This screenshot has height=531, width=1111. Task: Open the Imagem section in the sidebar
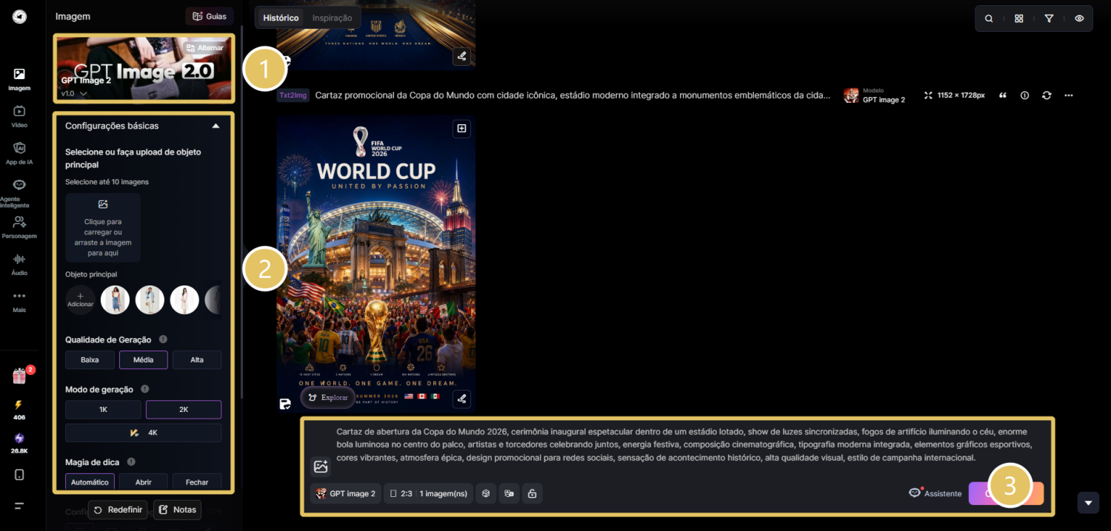click(x=19, y=79)
